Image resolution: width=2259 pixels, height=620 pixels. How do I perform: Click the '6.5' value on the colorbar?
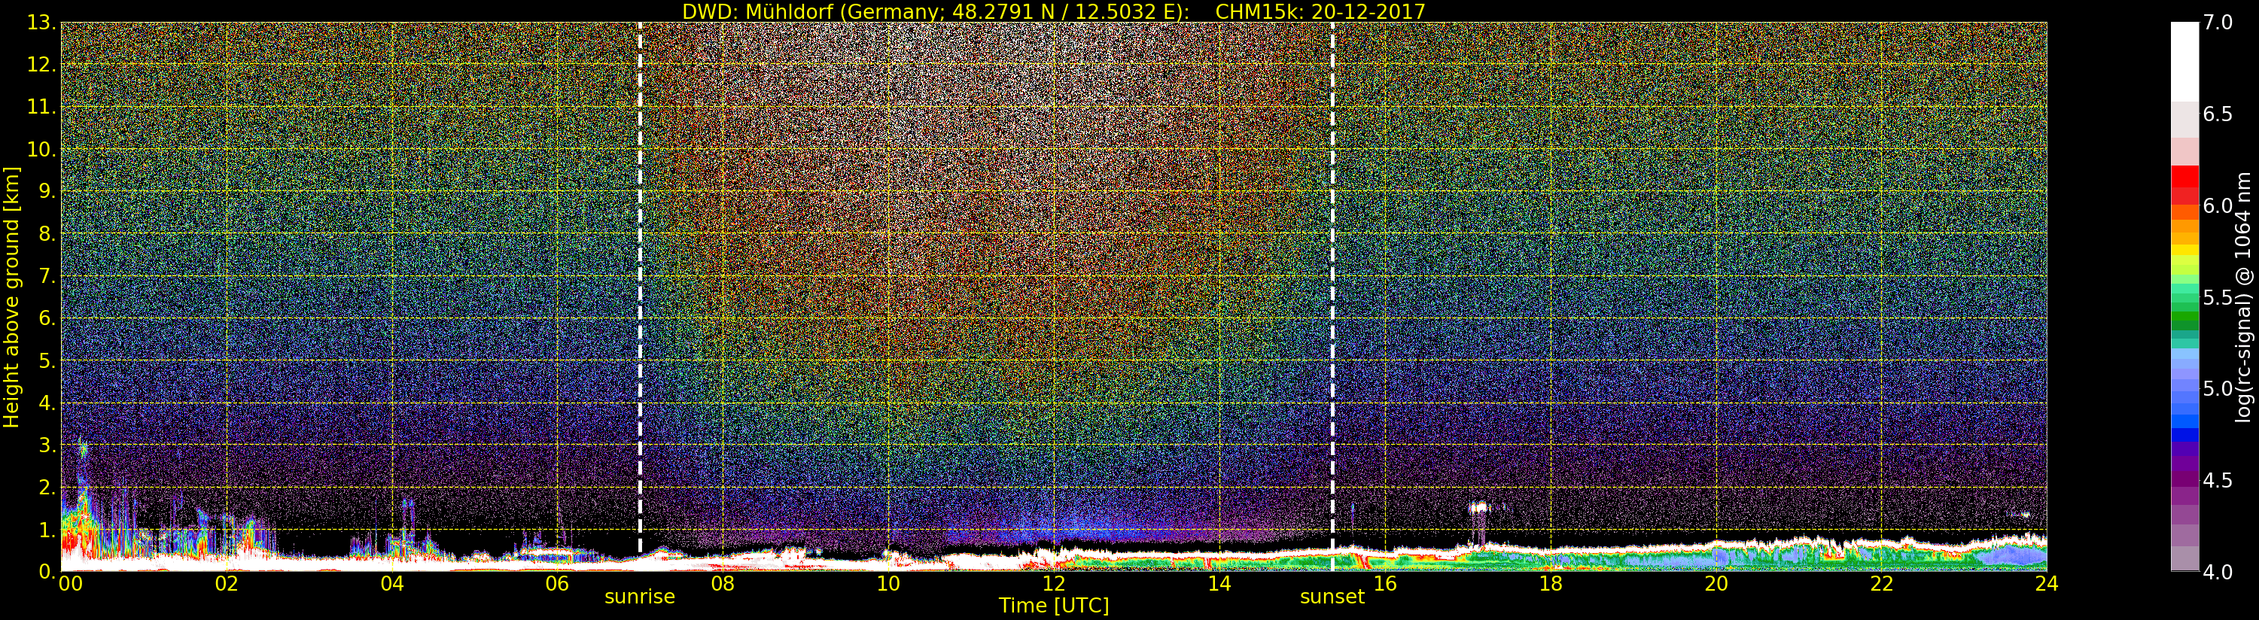pyautogui.click(x=2218, y=114)
